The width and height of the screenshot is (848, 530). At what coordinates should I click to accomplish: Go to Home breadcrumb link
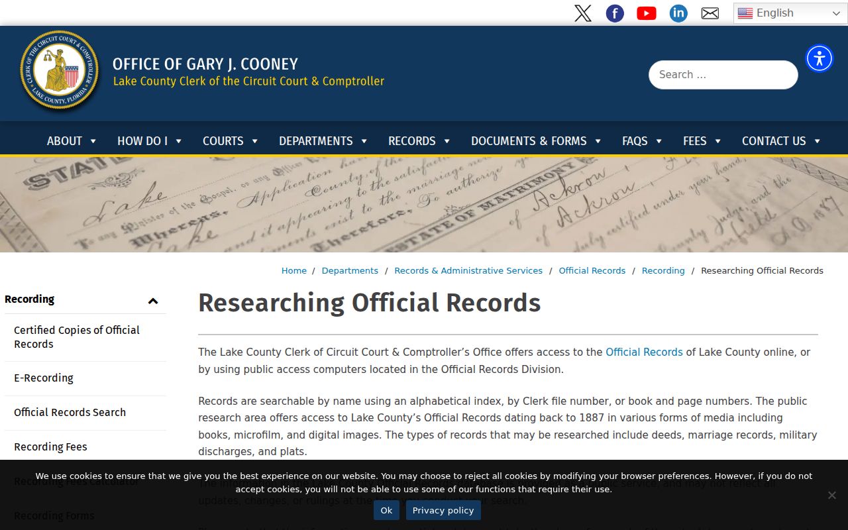click(294, 270)
